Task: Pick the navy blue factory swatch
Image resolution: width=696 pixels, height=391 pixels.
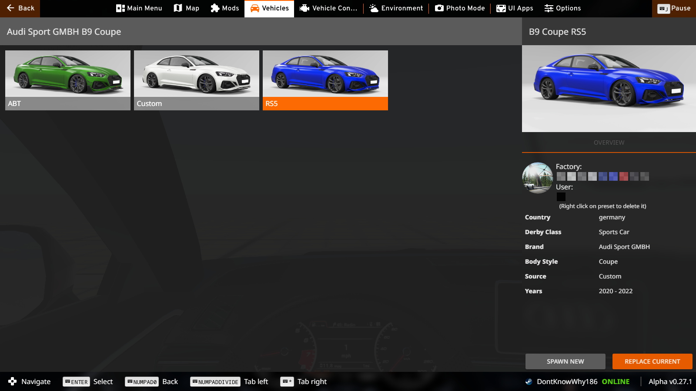Action: coord(603,176)
